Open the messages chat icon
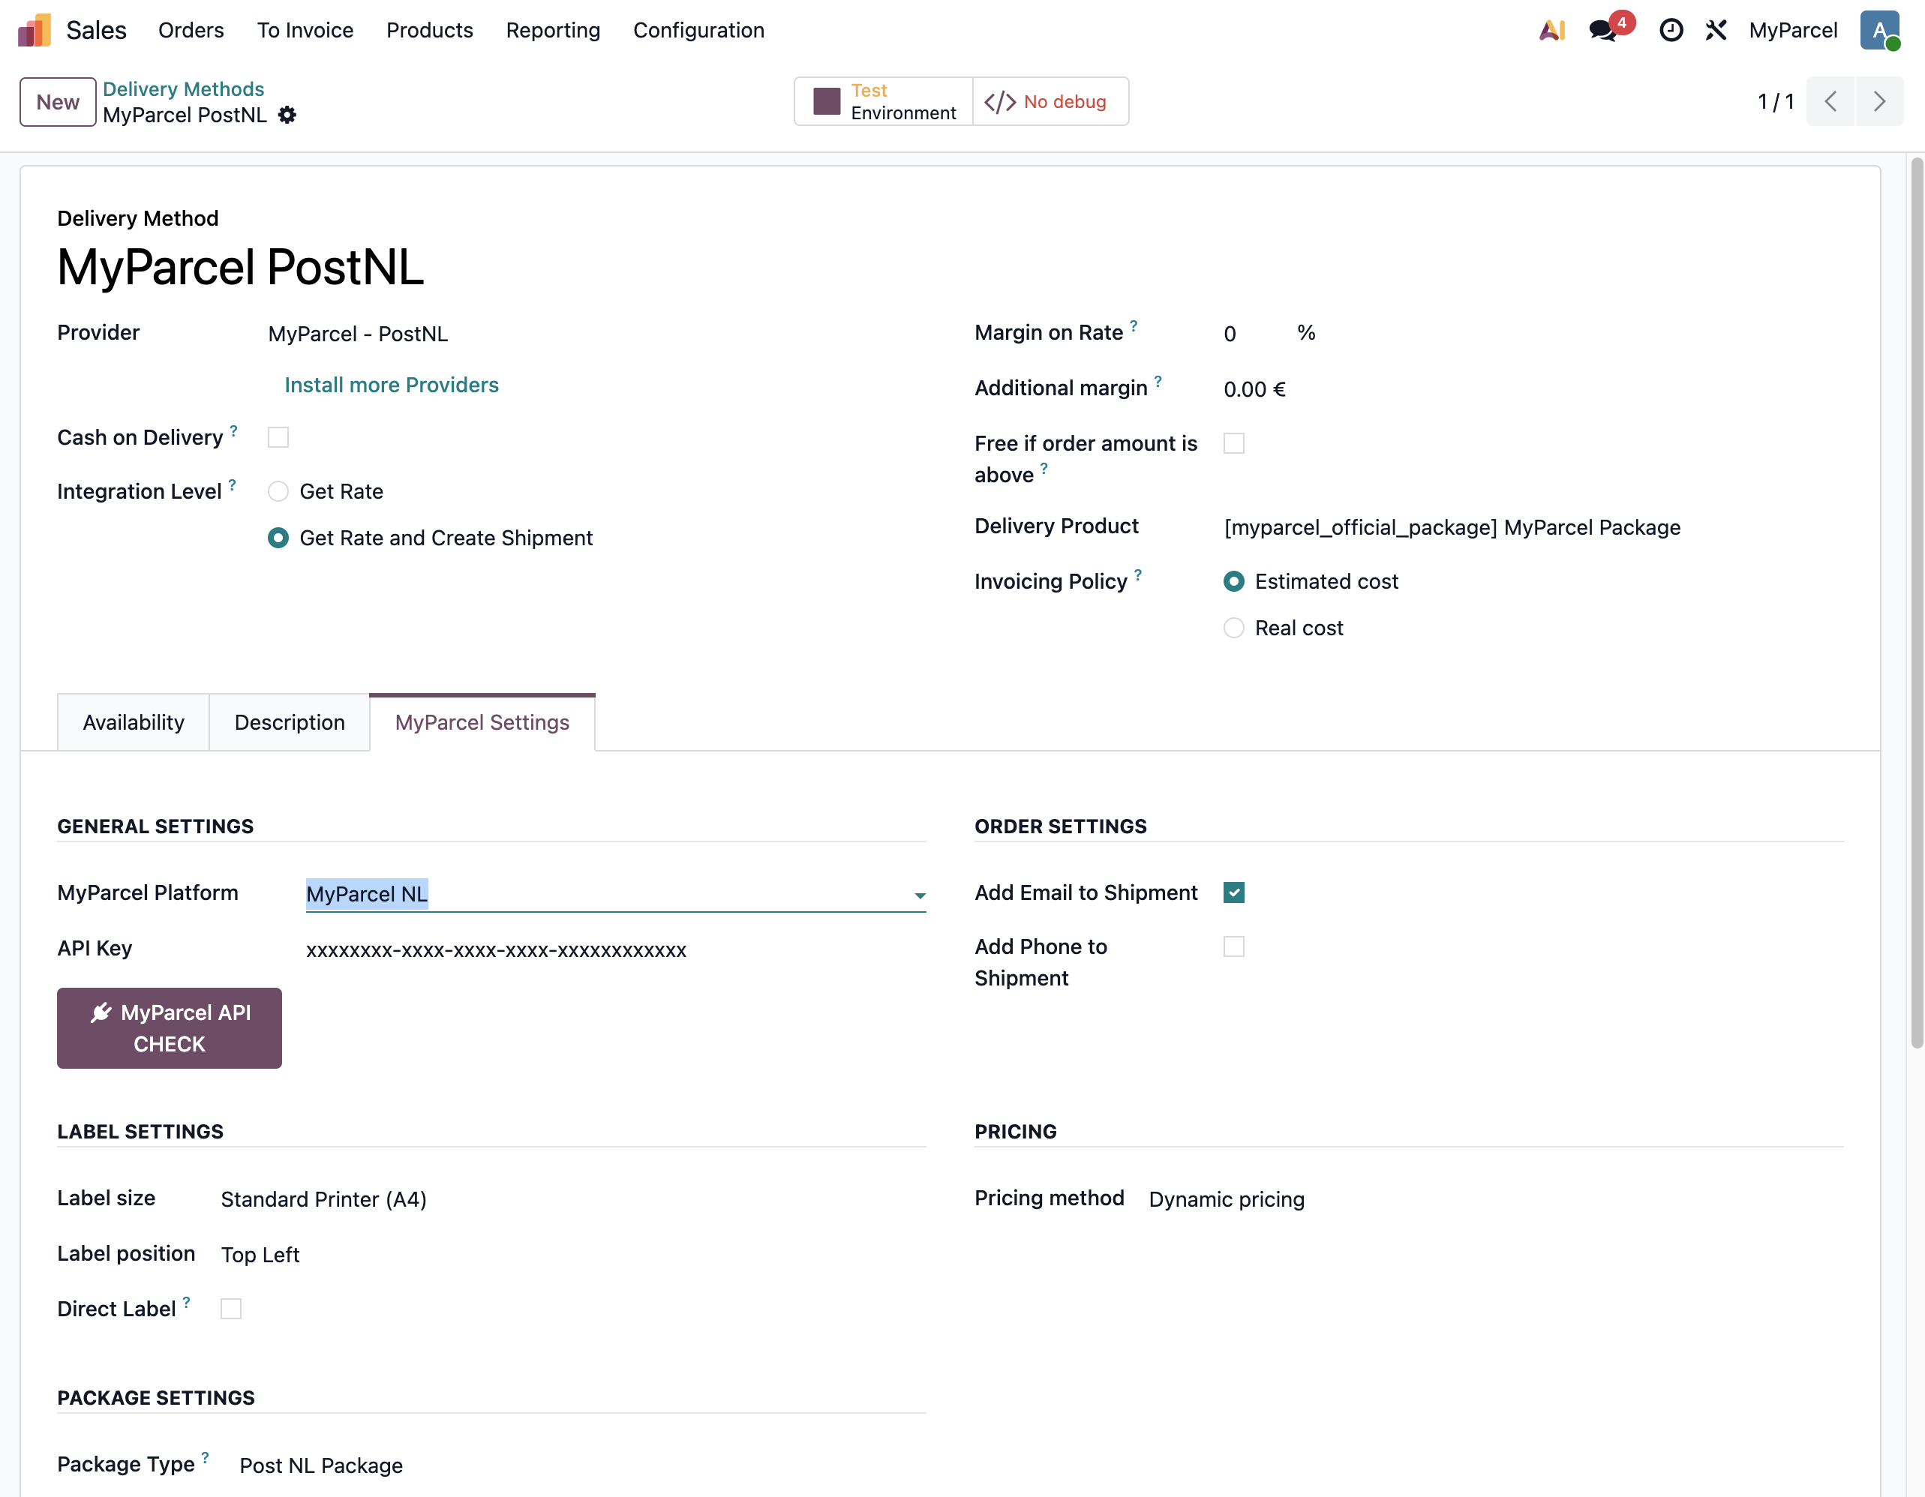 point(1602,31)
